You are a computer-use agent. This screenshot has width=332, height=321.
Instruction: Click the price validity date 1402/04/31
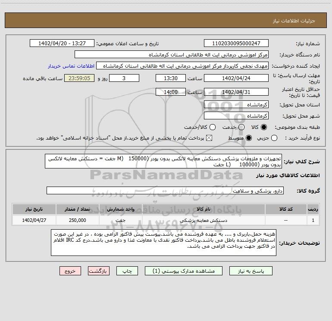click(236, 92)
